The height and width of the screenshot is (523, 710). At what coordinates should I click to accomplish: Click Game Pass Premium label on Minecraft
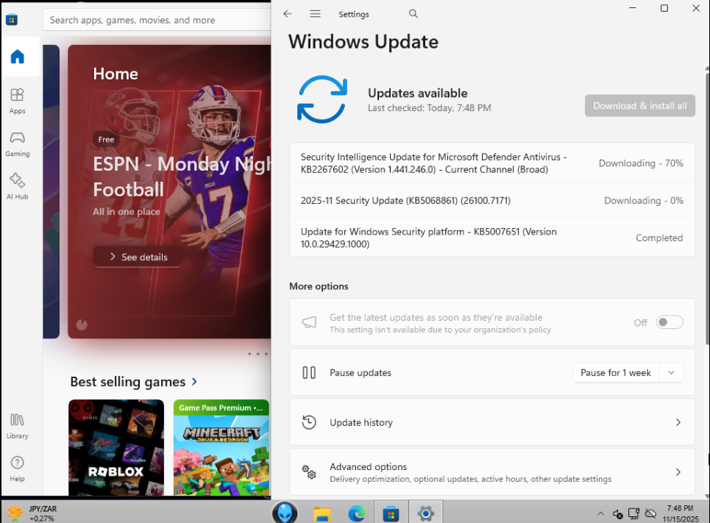pyautogui.click(x=221, y=408)
